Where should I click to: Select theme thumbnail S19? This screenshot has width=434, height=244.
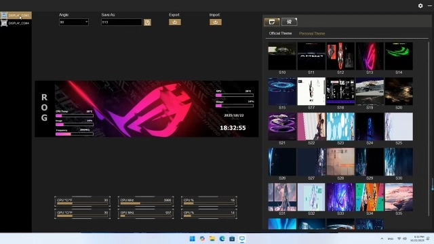370,91
